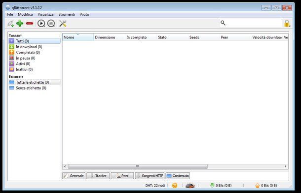Open the Modifica menu

(x=25, y=14)
